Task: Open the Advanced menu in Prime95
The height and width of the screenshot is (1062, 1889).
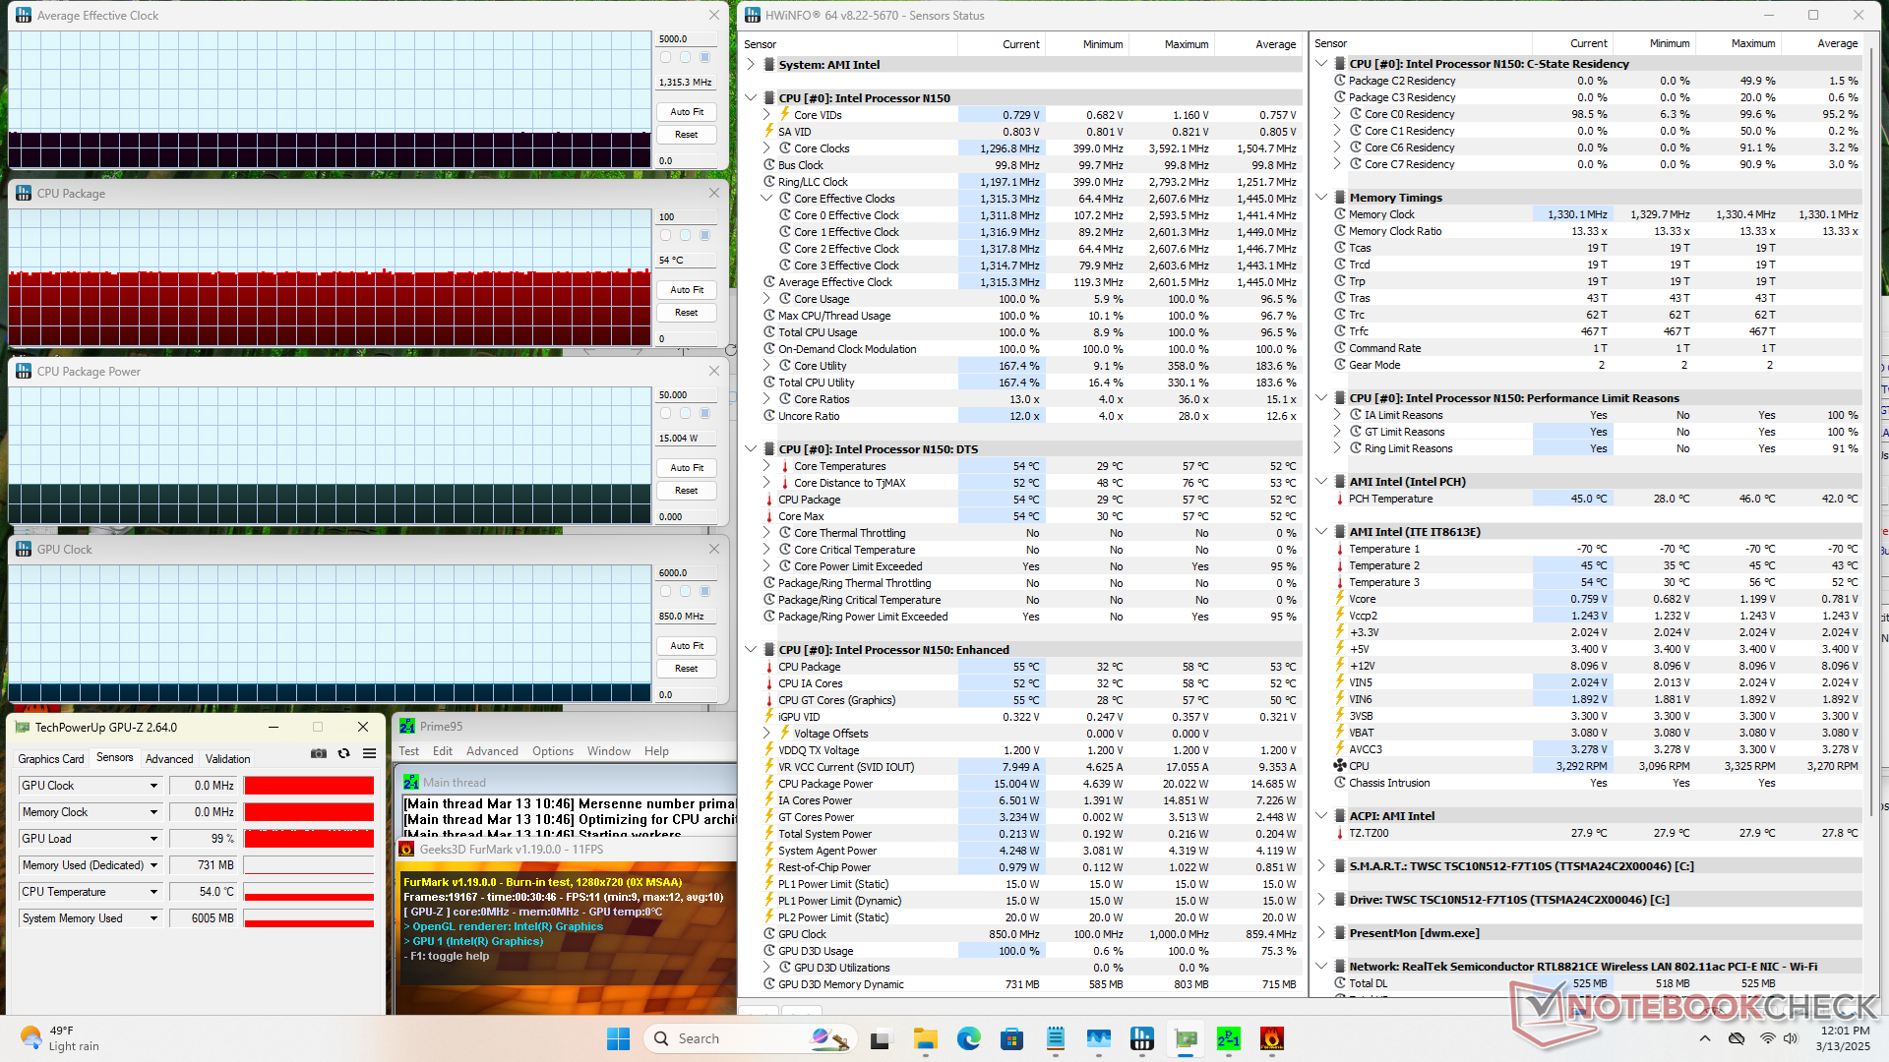Action: pos(492,751)
